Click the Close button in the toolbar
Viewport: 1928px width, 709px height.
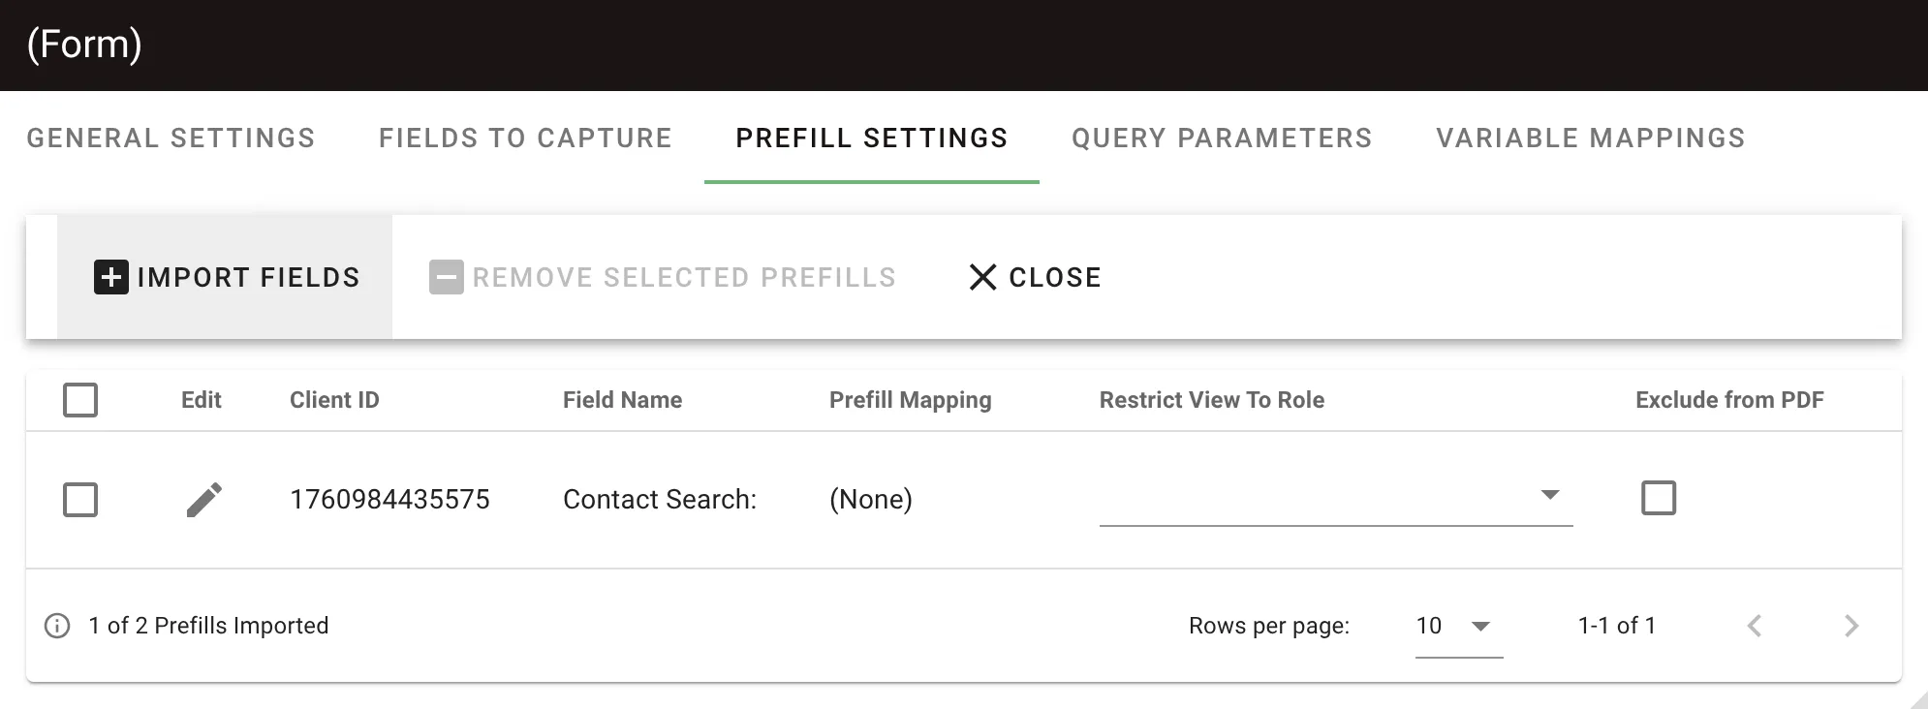point(1035,277)
